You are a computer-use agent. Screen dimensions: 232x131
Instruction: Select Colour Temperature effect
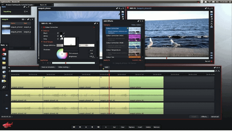click(123, 52)
